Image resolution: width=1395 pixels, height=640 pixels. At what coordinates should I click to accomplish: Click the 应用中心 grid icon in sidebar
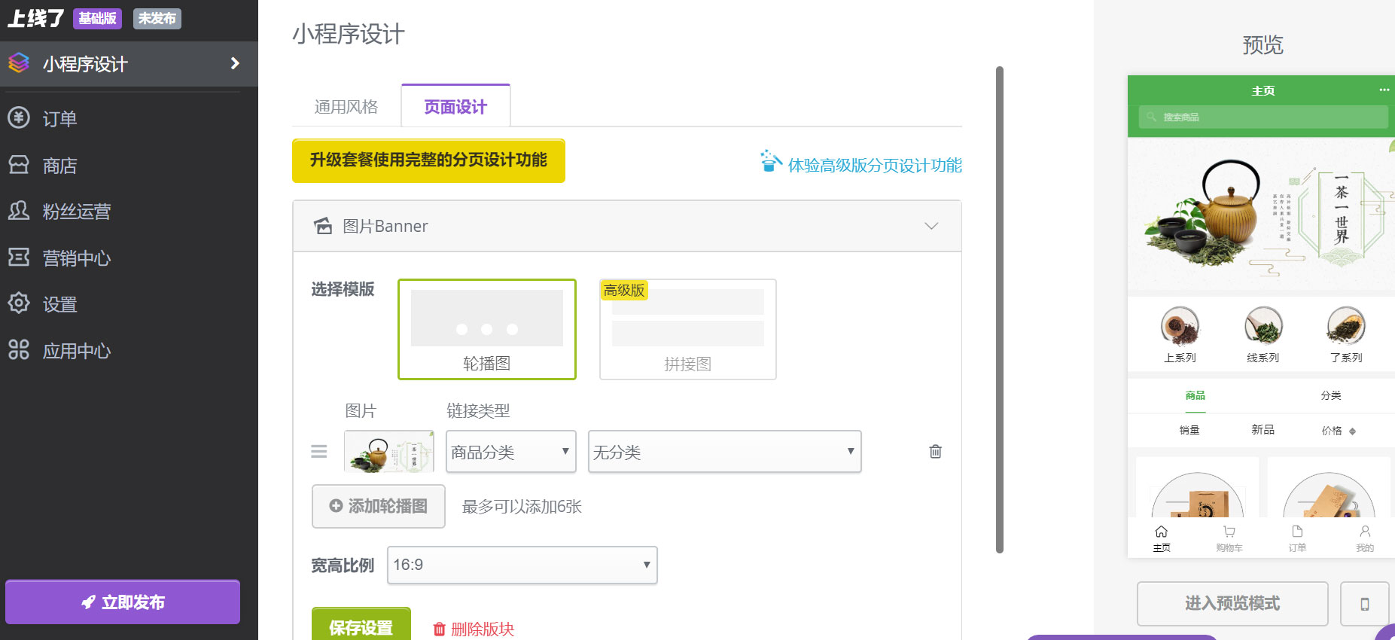coord(19,350)
